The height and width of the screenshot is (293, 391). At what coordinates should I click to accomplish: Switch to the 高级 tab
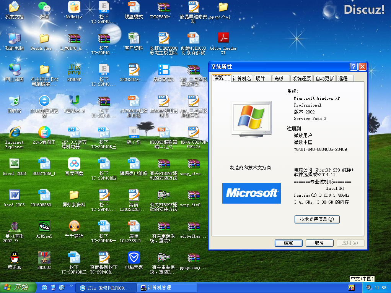pyautogui.click(x=279, y=78)
